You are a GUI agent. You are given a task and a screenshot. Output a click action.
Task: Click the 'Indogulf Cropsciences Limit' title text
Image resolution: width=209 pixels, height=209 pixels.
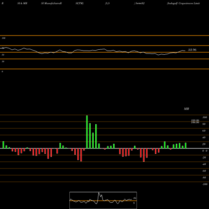184,3
